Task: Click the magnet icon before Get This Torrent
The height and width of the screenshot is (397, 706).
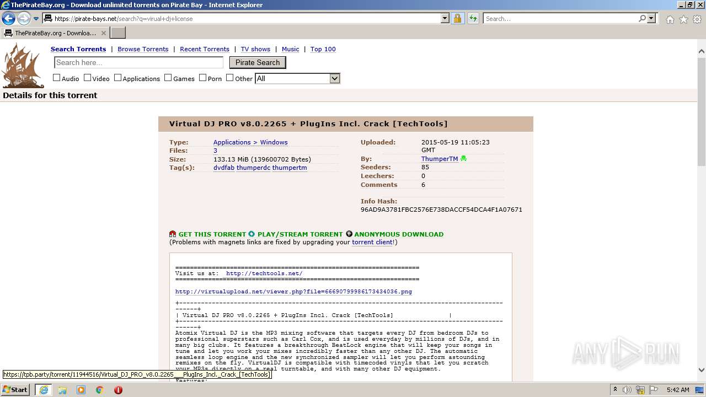Action: point(173,234)
